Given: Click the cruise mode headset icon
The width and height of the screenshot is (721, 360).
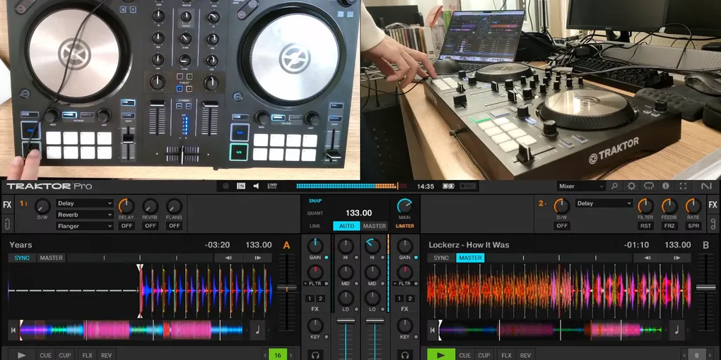Looking at the screenshot, I should [649, 186].
